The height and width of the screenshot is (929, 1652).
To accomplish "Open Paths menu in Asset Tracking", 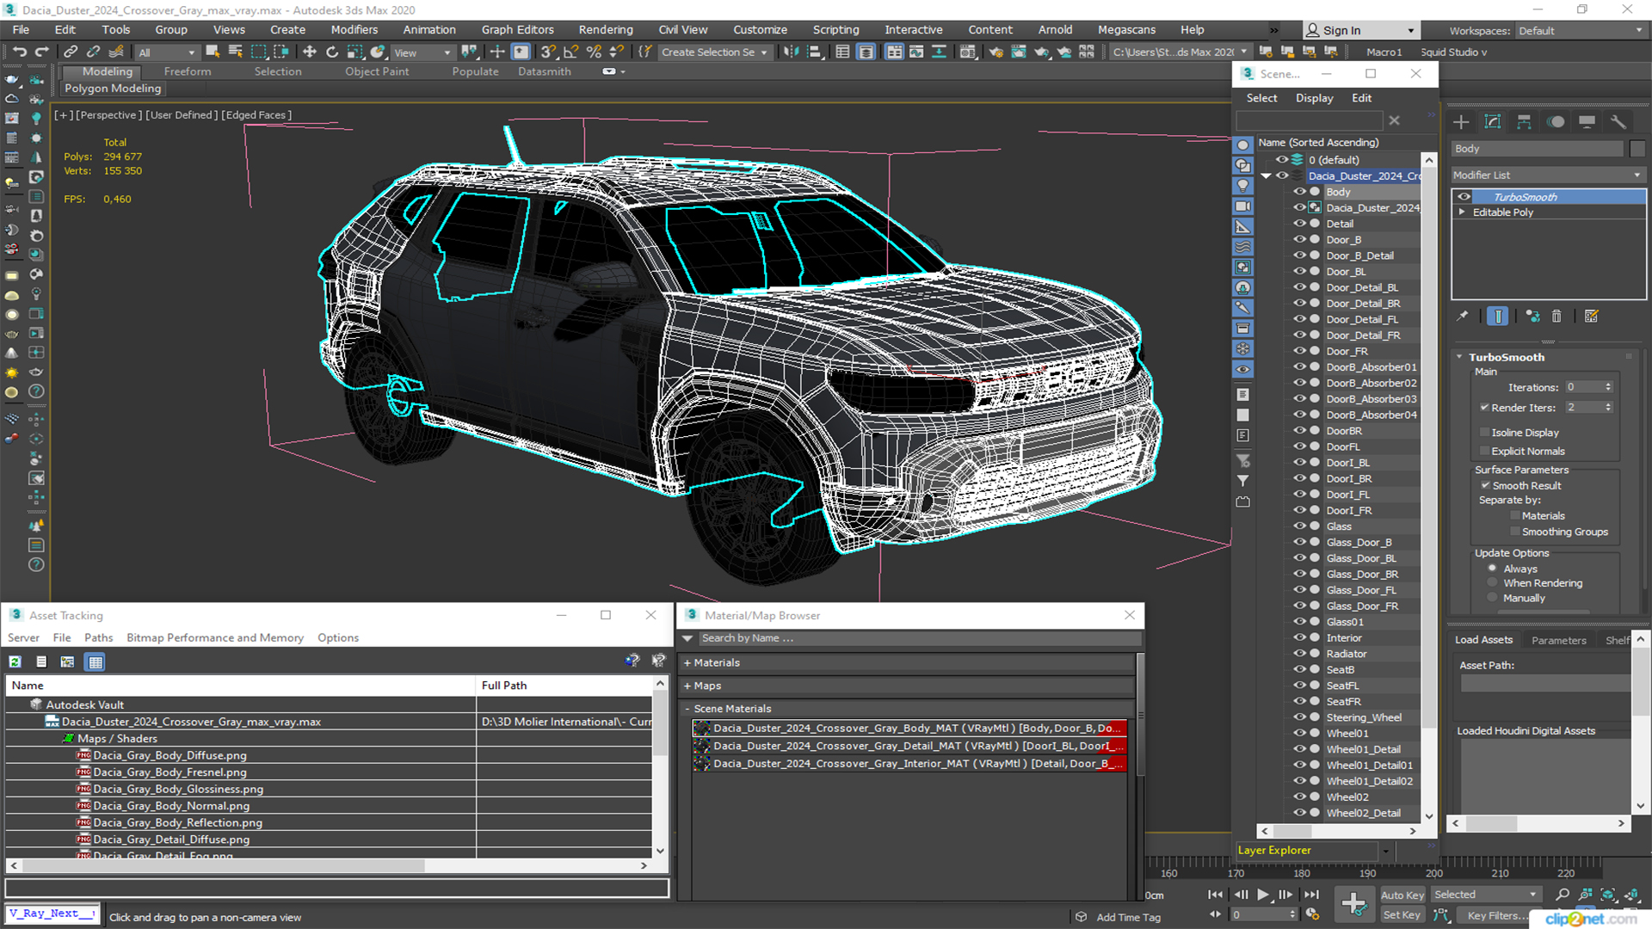I will tap(98, 637).
